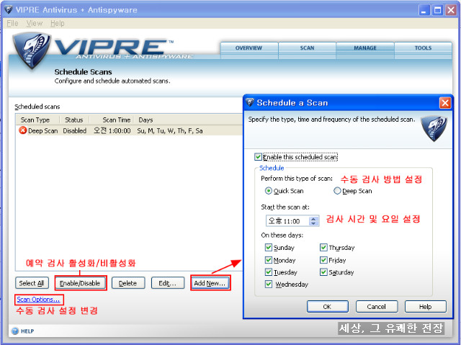Click the Edit... button
The image size is (461, 345).
168,283
